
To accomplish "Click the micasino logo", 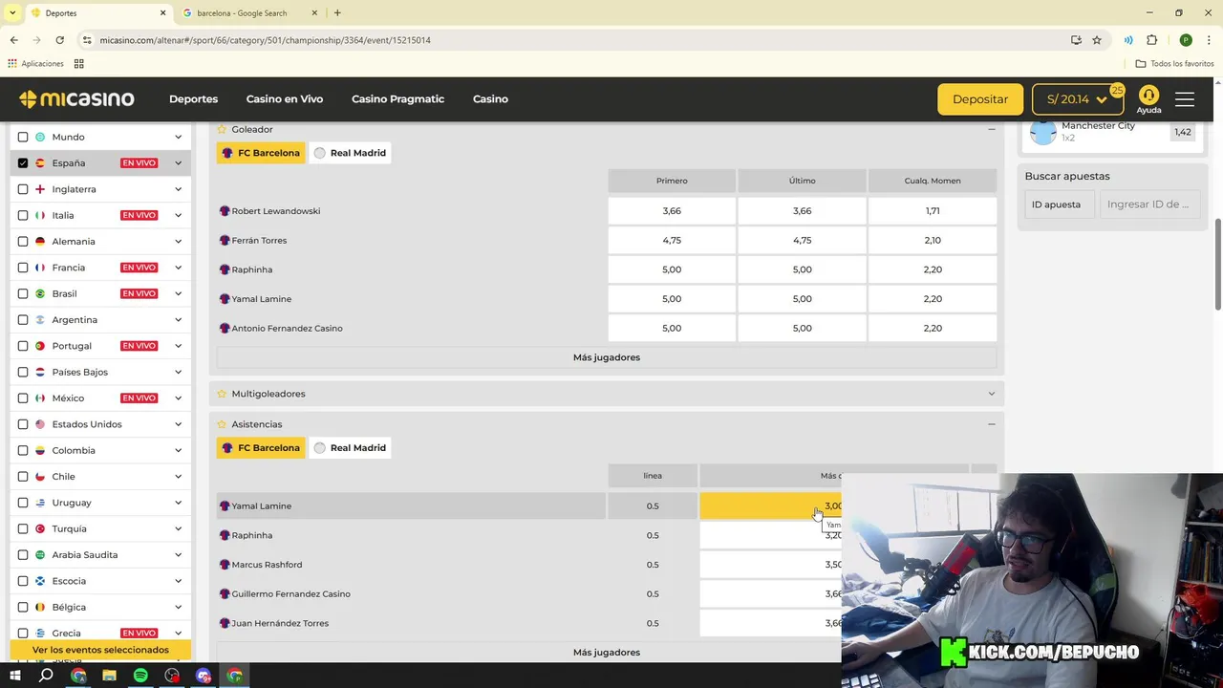I will (76, 99).
